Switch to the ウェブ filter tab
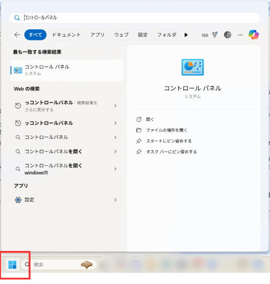 (x=122, y=35)
